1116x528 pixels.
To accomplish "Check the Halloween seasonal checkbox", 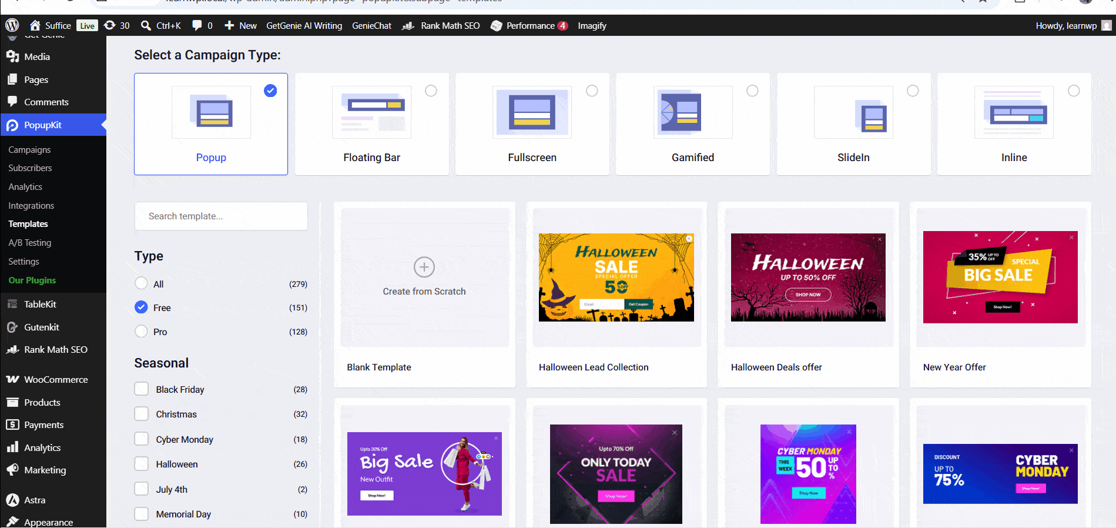I will (x=141, y=464).
